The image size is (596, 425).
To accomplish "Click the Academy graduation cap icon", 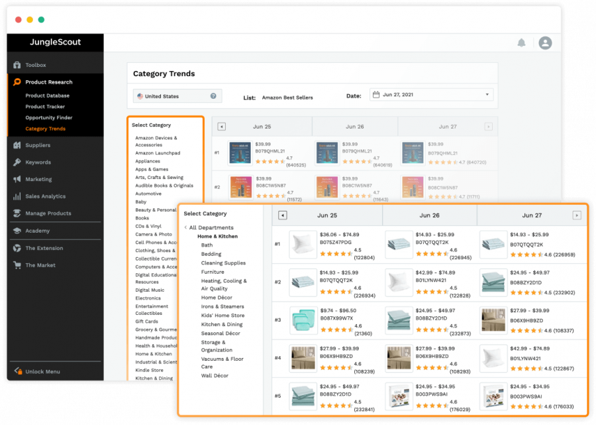I will (17, 231).
